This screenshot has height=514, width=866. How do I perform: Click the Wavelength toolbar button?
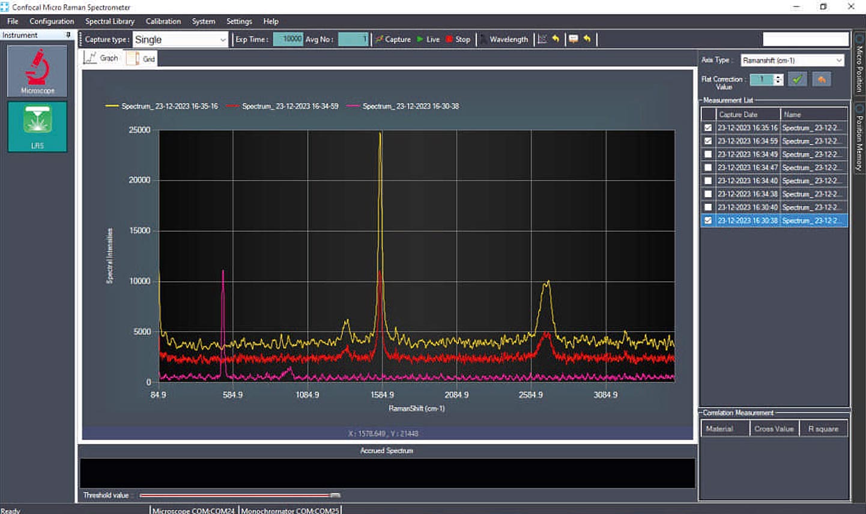coord(504,40)
